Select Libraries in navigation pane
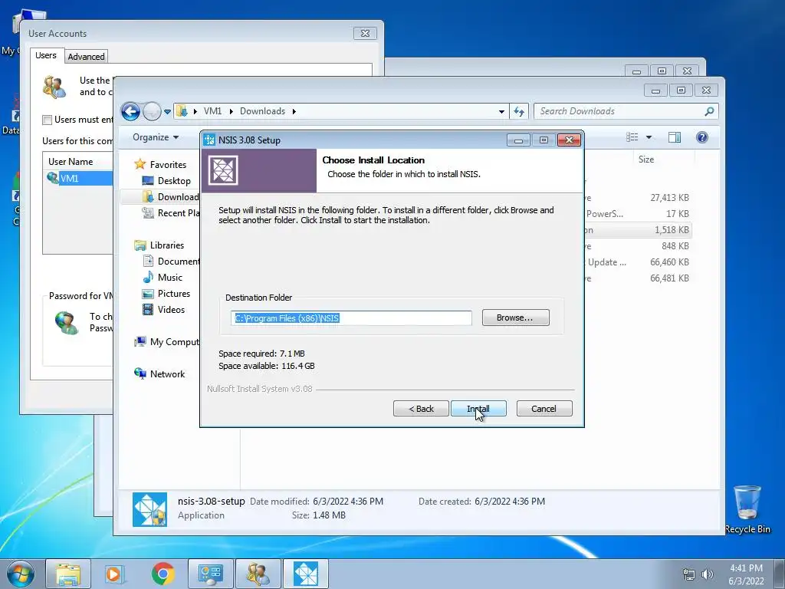 (166, 245)
